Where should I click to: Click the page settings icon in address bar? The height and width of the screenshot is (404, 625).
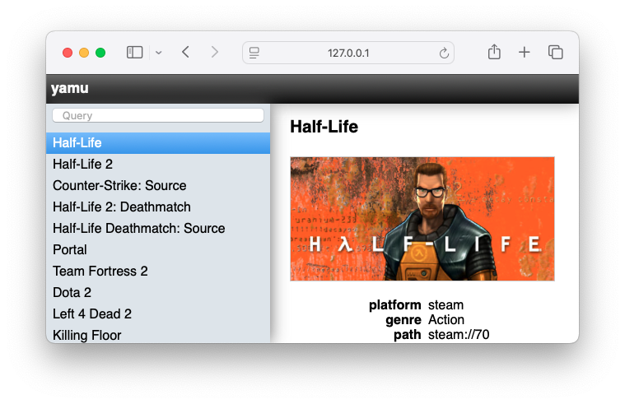point(254,53)
